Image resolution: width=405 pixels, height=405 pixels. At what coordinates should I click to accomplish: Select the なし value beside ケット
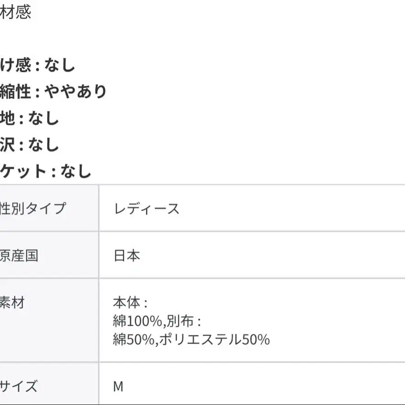76,171
